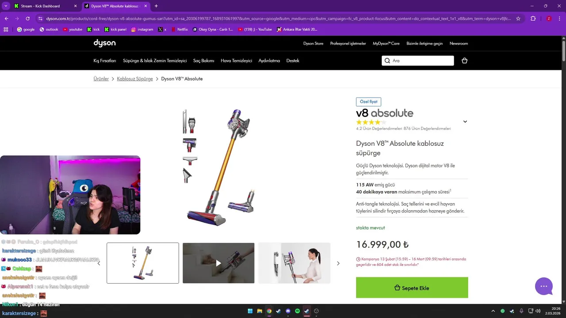Open the outlook bookmark
This screenshot has height=318, width=566.
pyautogui.click(x=49, y=30)
